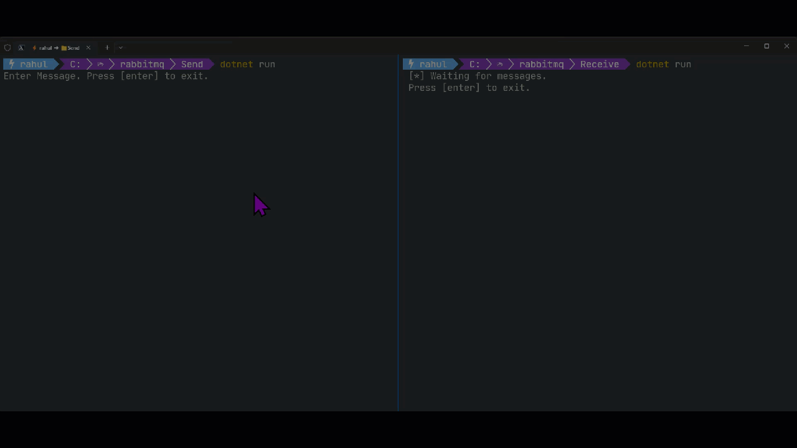Click the shield icon in the terminal title bar
797x448 pixels.
[x=7, y=47]
